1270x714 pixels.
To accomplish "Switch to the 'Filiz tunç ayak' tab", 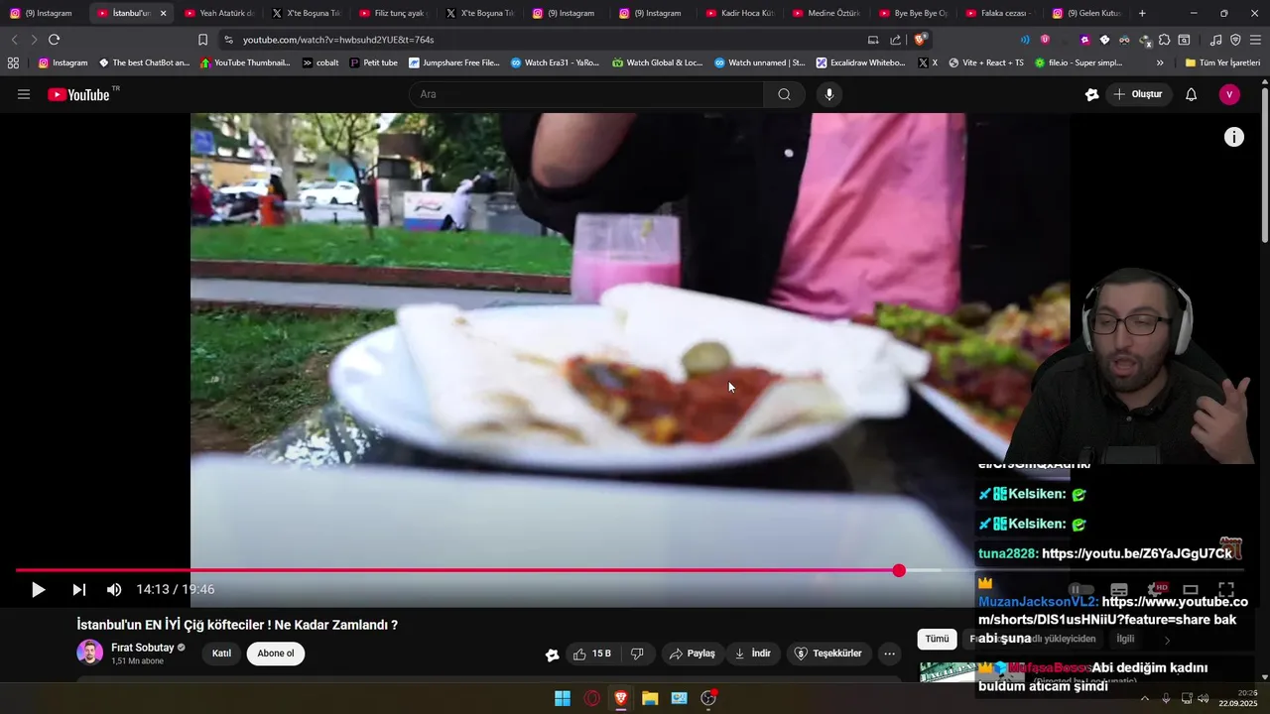I will click(x=392, y=13).
